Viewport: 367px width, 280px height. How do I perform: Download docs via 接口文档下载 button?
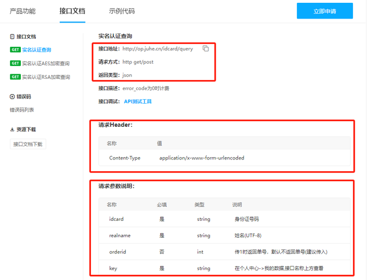tap(28, 144)
